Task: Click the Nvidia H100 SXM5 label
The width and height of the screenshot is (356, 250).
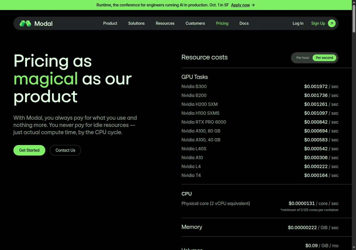Action: point(200,113)
